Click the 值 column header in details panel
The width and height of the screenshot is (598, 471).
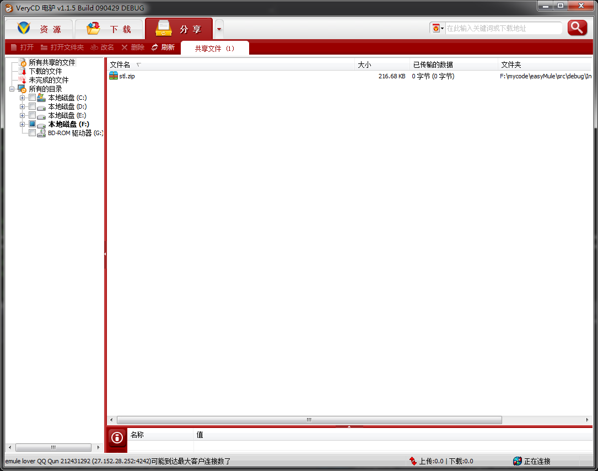click(393, 435)
